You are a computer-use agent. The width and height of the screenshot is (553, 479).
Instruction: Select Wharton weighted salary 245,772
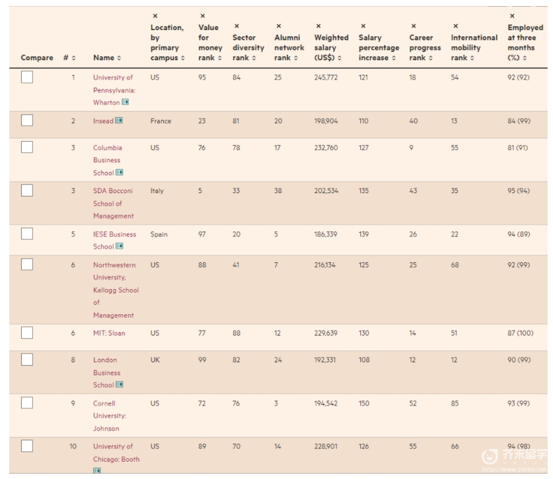tap(326, 77)
